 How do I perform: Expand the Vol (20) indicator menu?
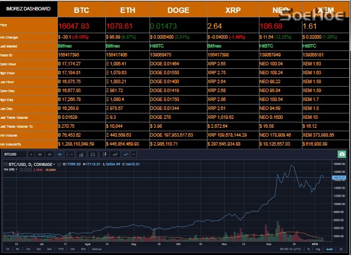(17, 169)
